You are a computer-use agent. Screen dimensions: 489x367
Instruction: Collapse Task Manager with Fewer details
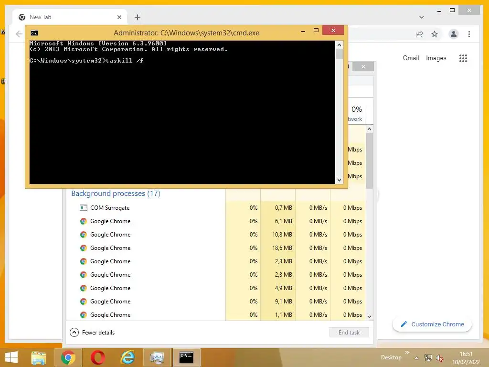pyautogui.click(x=92, y=333)
